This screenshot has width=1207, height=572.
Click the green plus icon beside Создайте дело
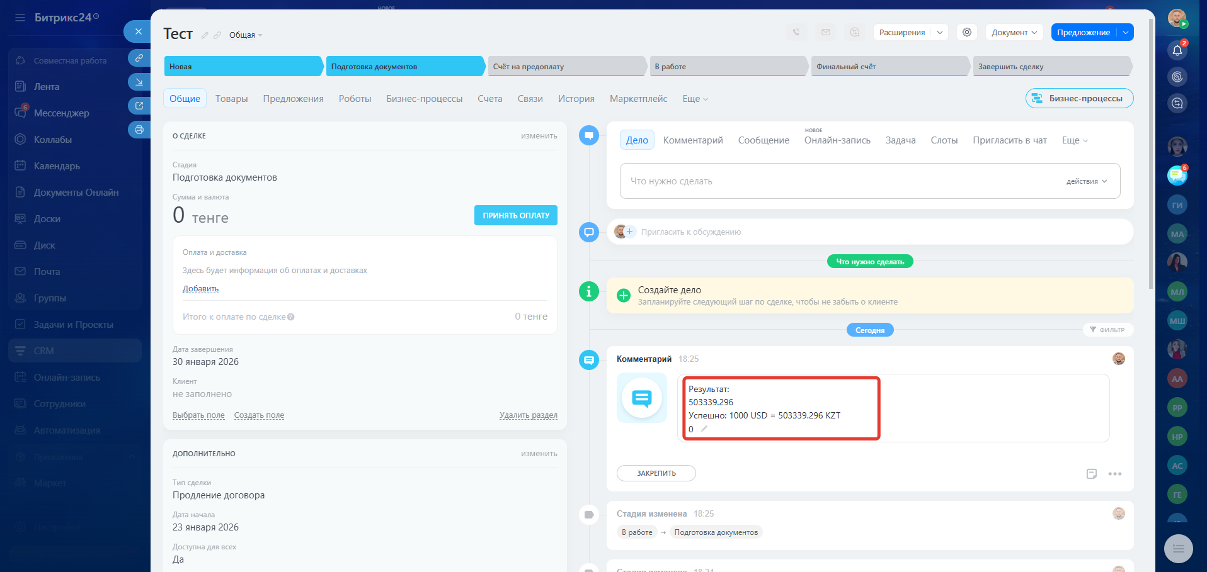click(x=623, y=296)
